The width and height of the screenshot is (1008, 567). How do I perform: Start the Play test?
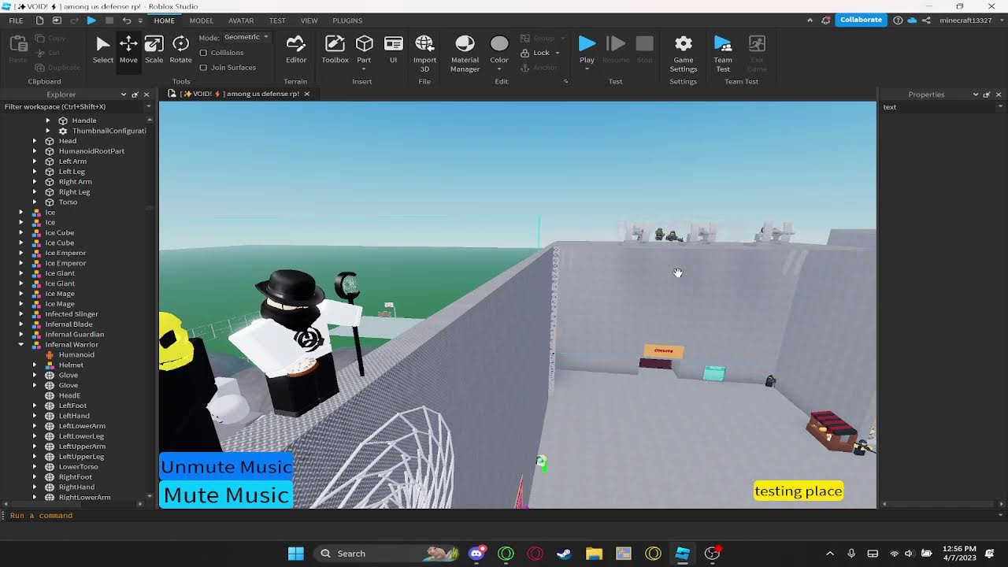587,44
